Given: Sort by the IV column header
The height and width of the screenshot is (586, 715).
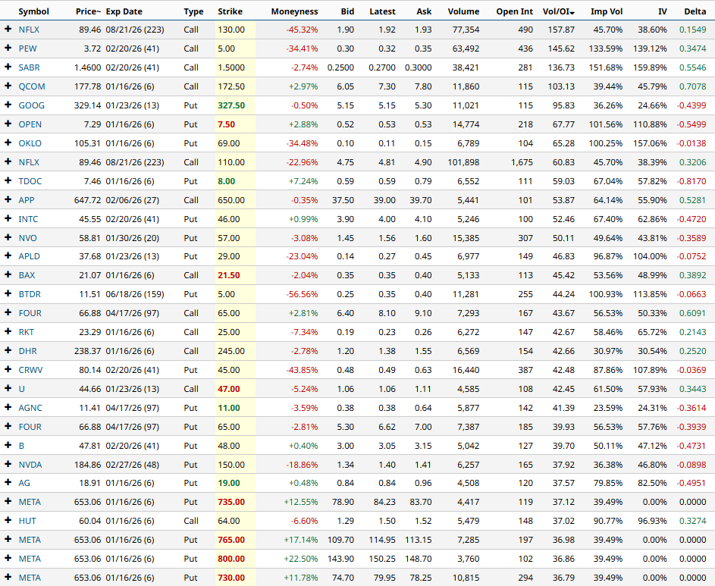Looking at the screenshot, I should [x=663, y=11].
